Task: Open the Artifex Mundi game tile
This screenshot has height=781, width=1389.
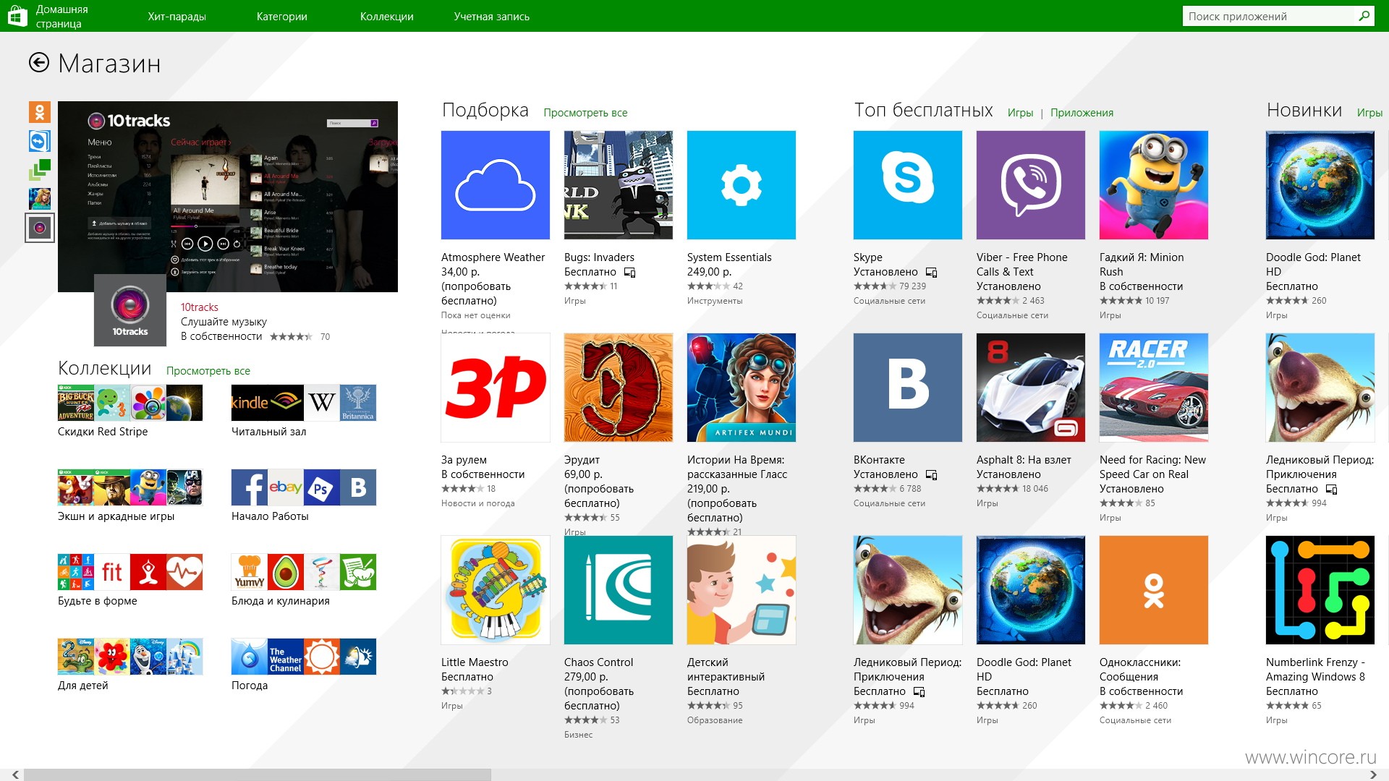Action: pyautogui.click(x=742, y=388)
